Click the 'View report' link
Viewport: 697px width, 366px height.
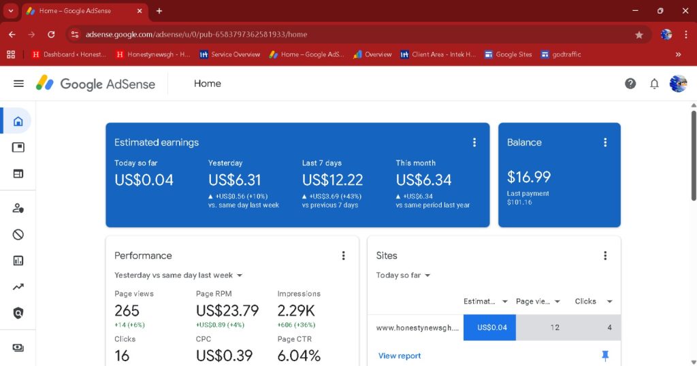[x=400, y=356]
